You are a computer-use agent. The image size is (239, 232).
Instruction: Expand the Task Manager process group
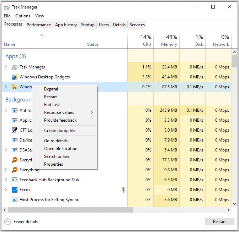pyautogui.click(x=6, y=67)
